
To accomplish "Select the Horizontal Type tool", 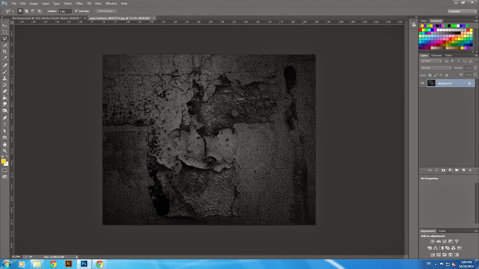I will [5, 124].
